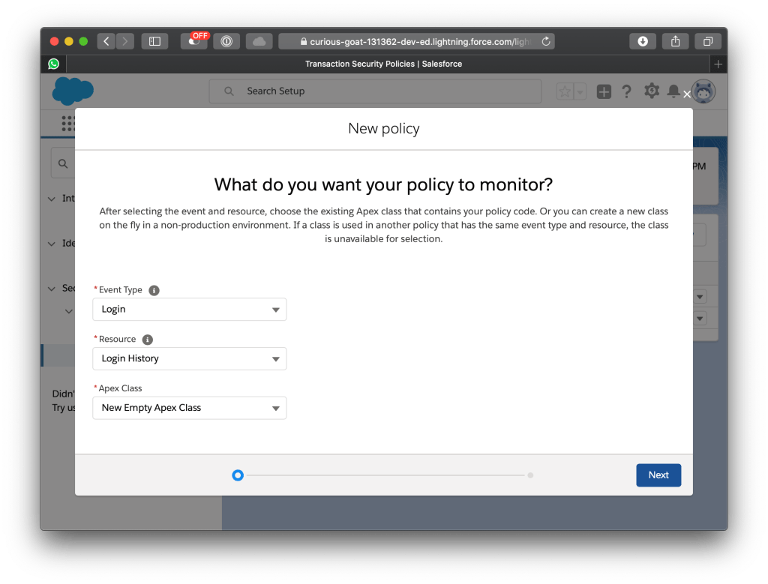
Task: Open the Salesforce Setup gear icon
Action: [651, 91]
